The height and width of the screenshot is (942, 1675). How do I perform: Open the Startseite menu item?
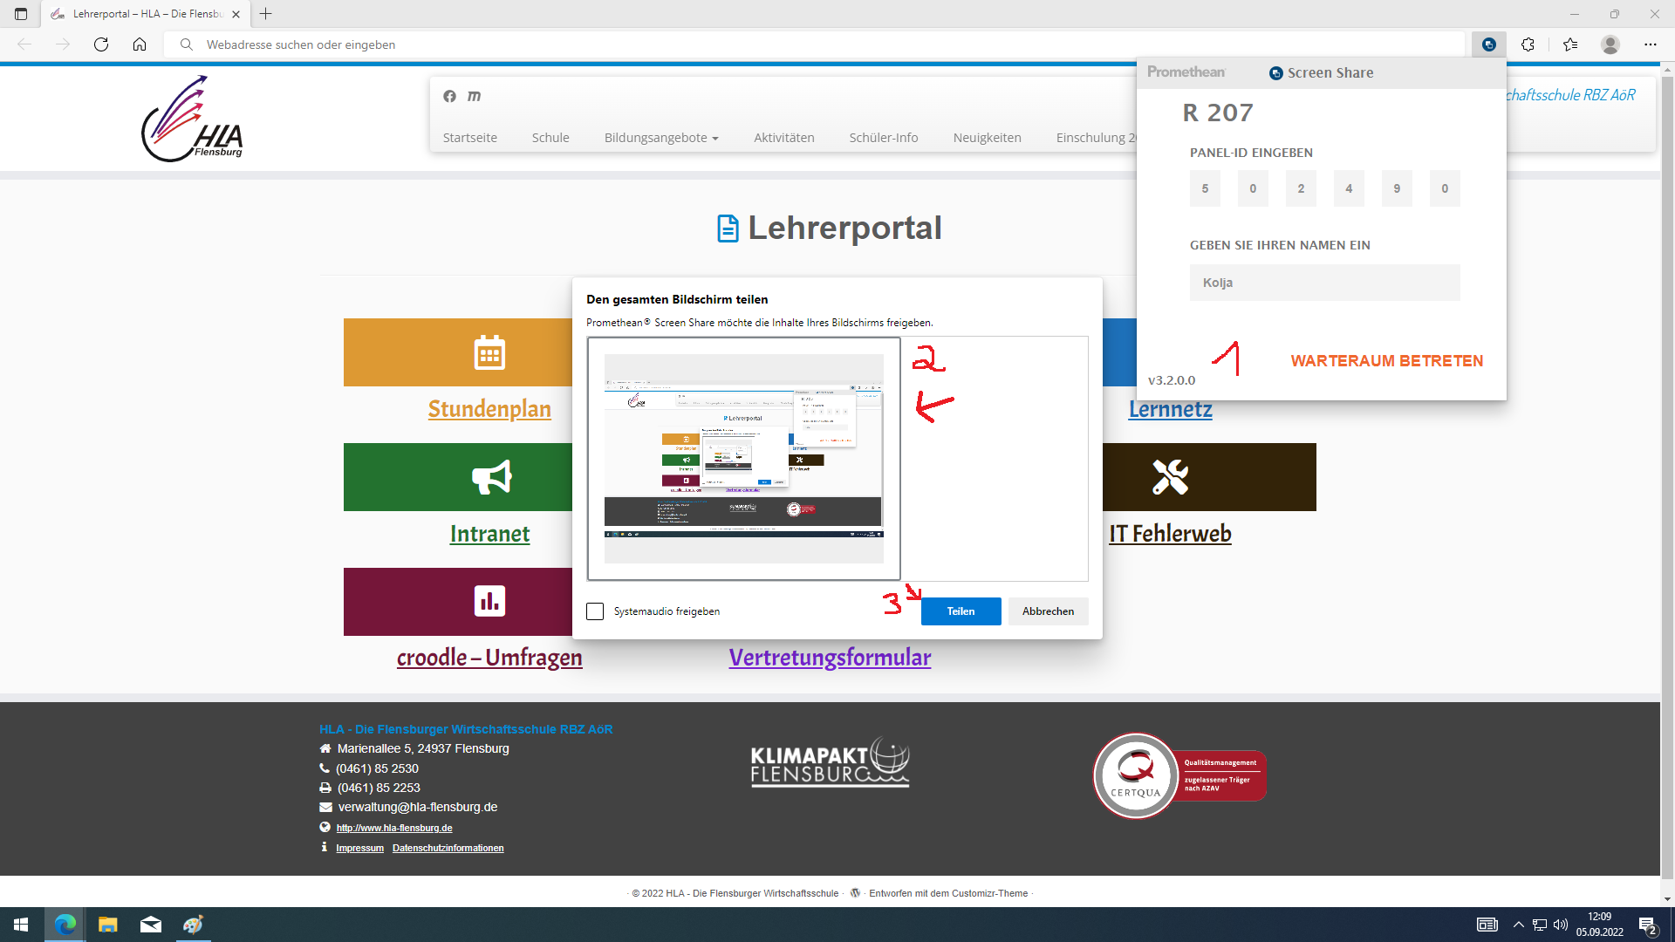469,138
